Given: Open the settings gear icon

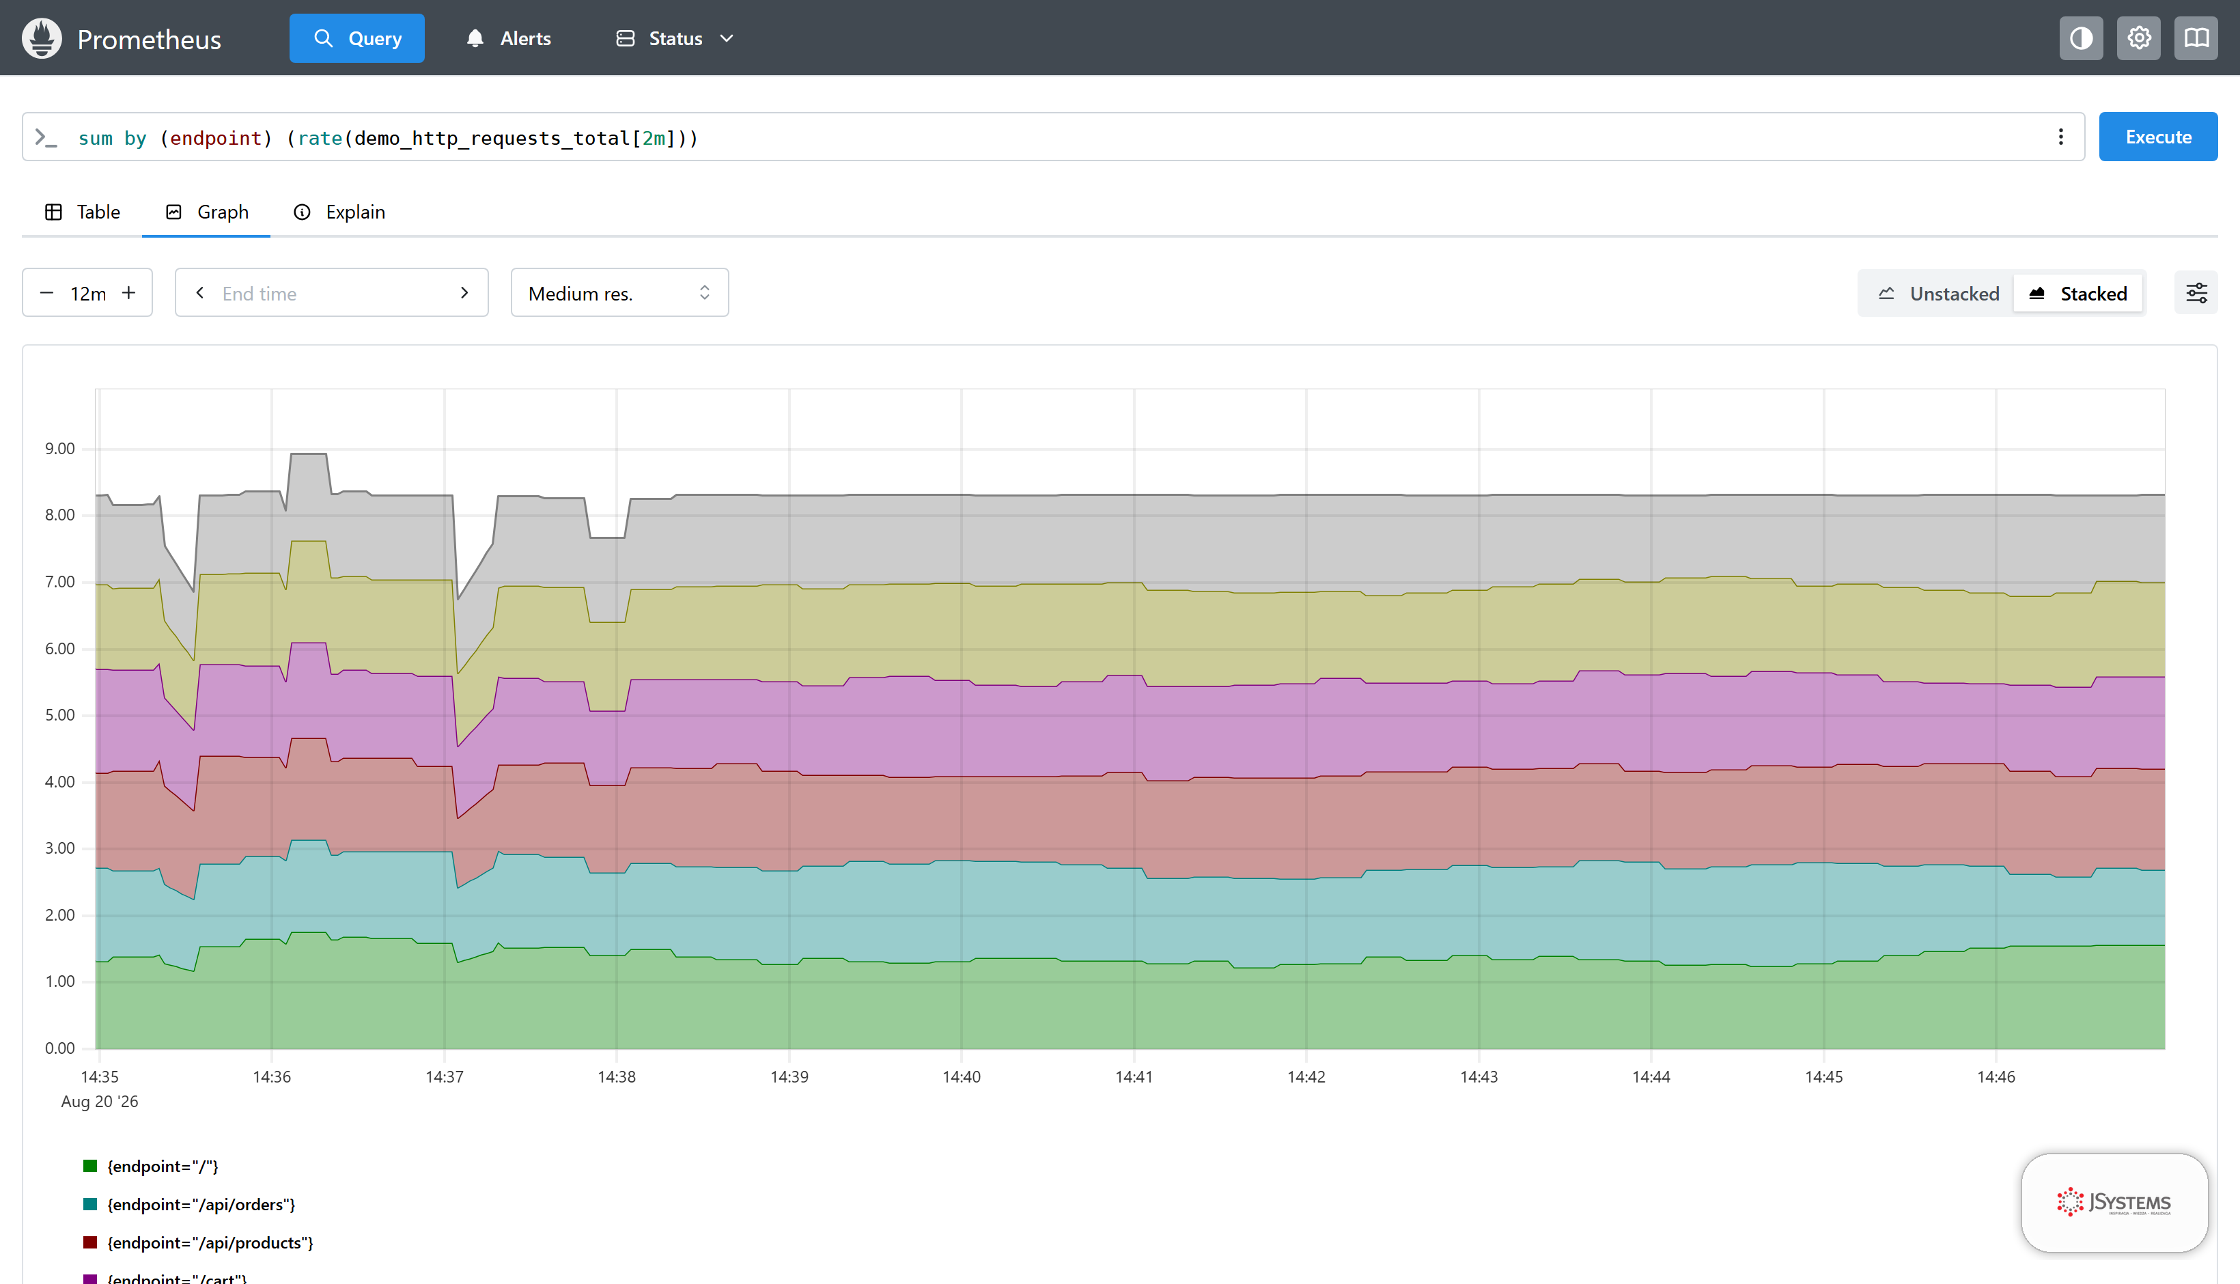Looking at the screenshot, I should point(2139,38).
